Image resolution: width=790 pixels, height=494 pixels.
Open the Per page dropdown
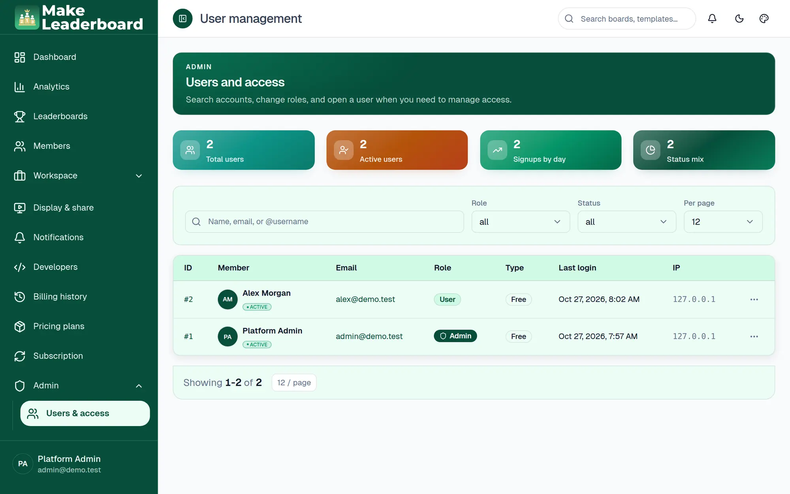723,222
